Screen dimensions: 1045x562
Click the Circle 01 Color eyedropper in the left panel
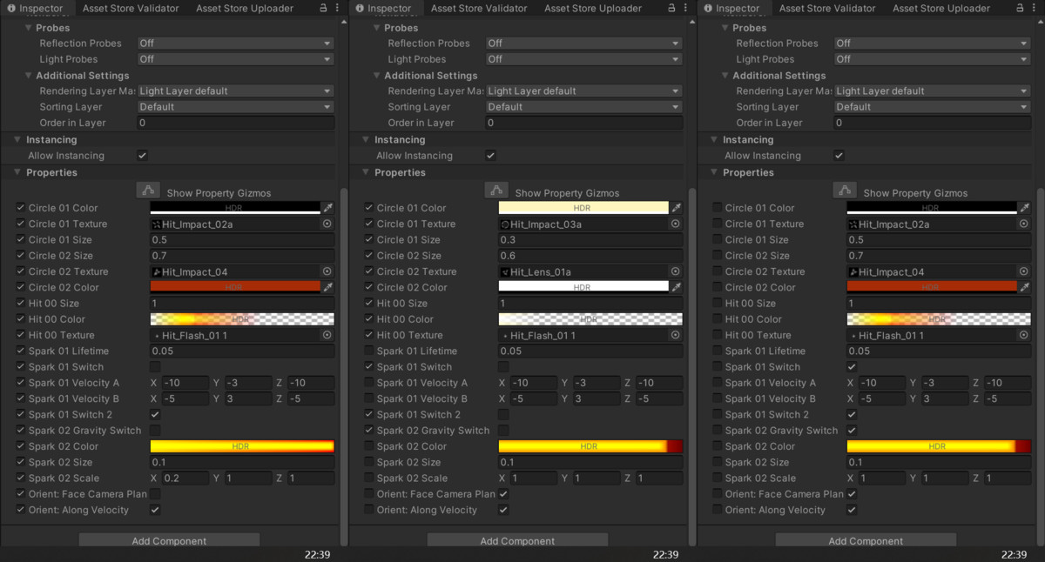[x=328, y=208]
